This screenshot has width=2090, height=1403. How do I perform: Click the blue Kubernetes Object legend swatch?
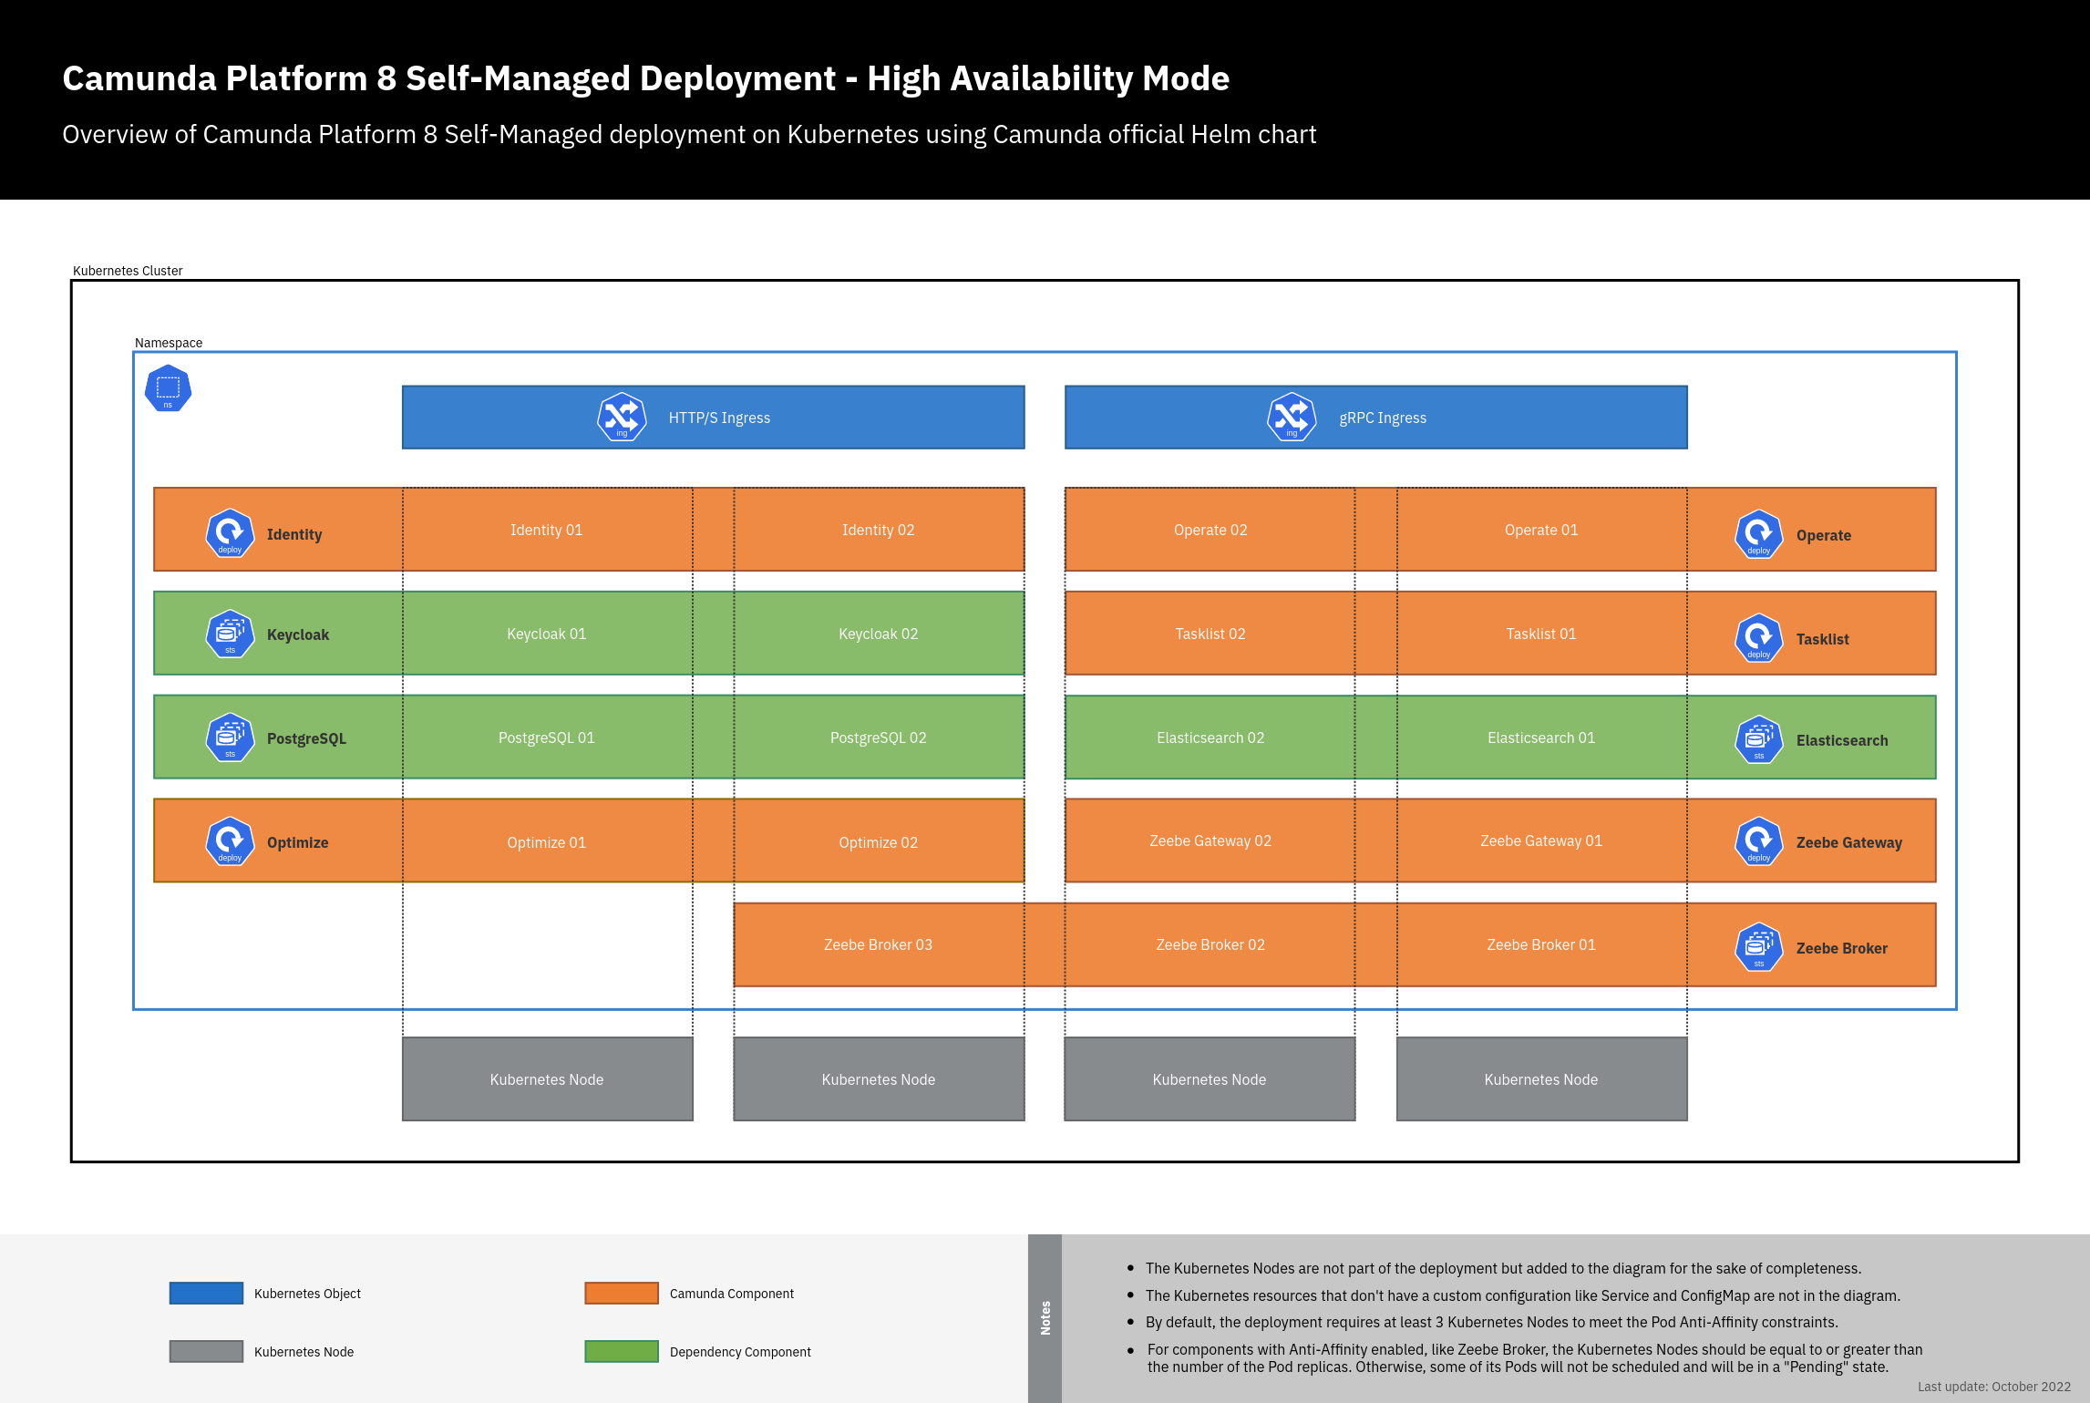click(x=206, y=1293)
